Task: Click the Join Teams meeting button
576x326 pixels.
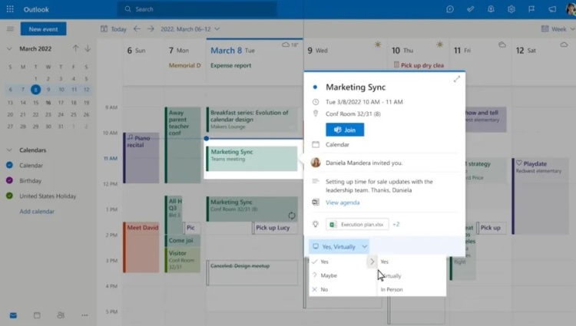Action: point(344,130)
